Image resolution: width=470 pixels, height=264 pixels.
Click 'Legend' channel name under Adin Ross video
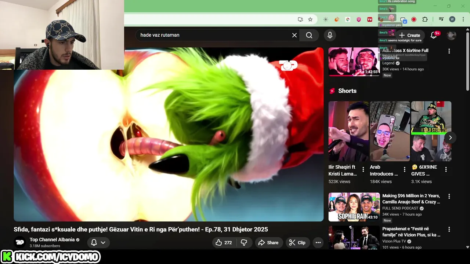coord(388,63)
